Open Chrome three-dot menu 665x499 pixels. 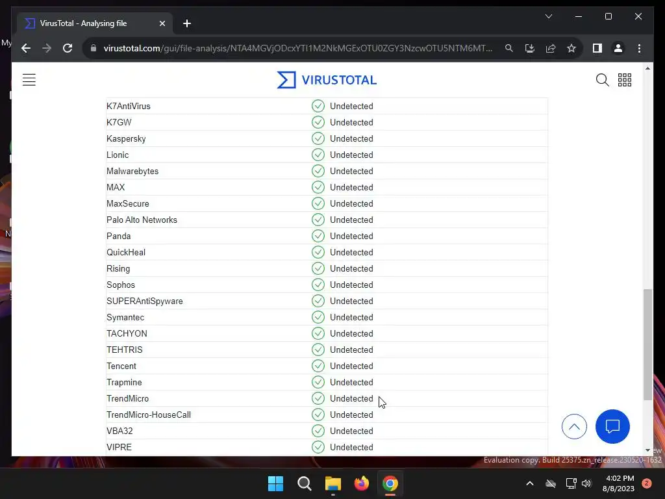(x=639, y=48)
